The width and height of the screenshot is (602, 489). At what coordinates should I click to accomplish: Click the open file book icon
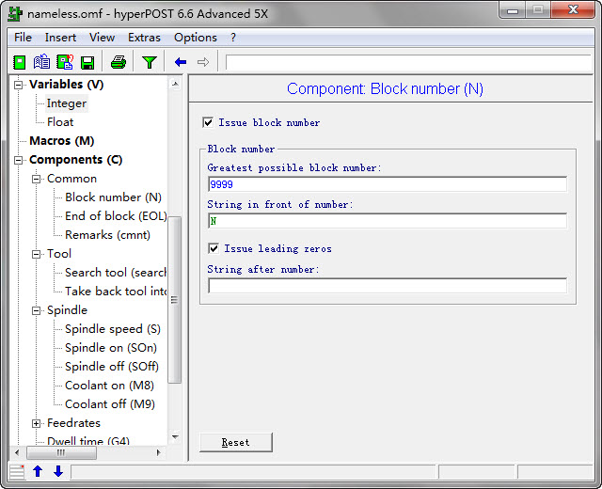pos(41,62)
